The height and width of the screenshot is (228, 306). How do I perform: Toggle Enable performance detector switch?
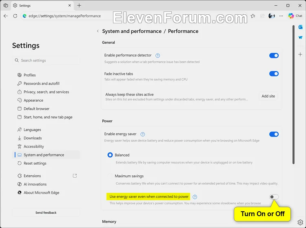(x=274, y=56)
